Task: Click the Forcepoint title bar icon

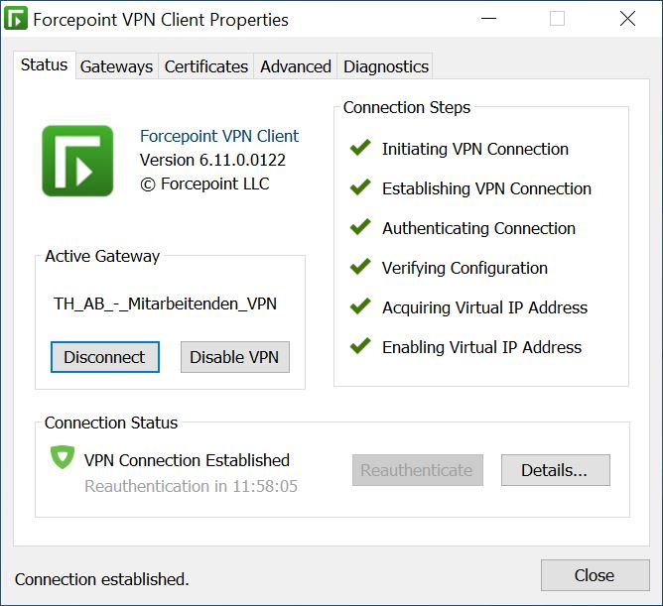Action: coord(16,19)
